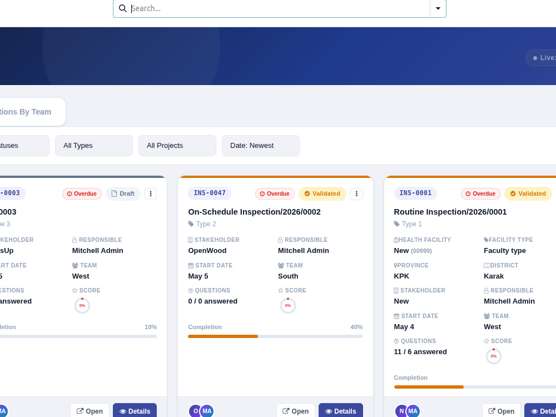Change the Date: Newest sort dropdown

point(261,145)
